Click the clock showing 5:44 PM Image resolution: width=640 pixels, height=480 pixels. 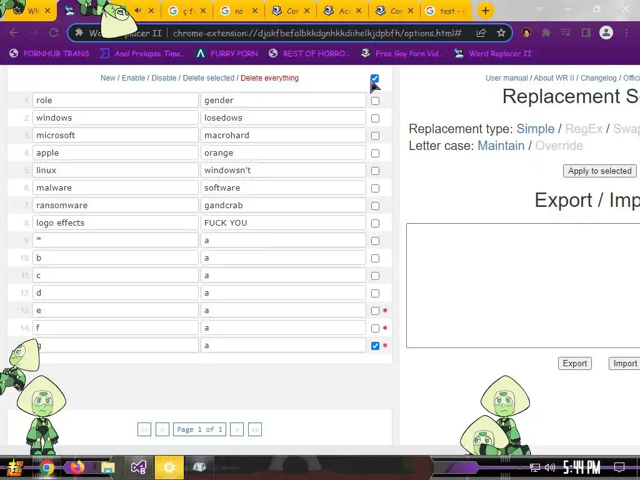click(x=582, y=467)
